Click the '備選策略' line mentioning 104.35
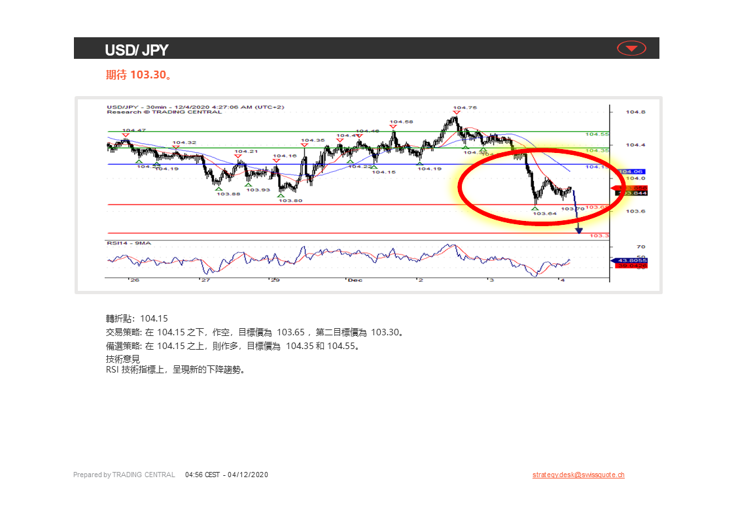734x519 pixels. (233, 346)
